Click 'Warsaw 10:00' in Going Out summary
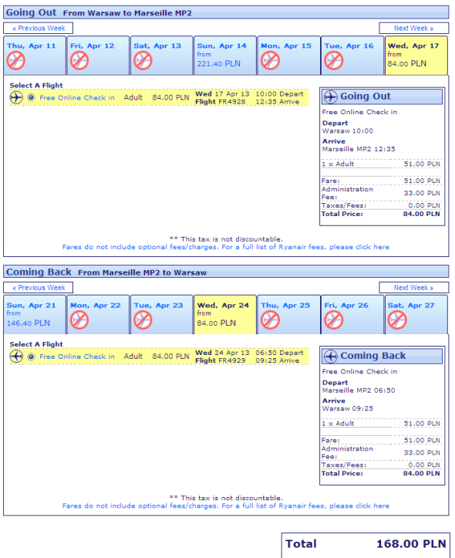Image resolution: width=455 pixels, height=558 pixels. (x=348, y=131)
